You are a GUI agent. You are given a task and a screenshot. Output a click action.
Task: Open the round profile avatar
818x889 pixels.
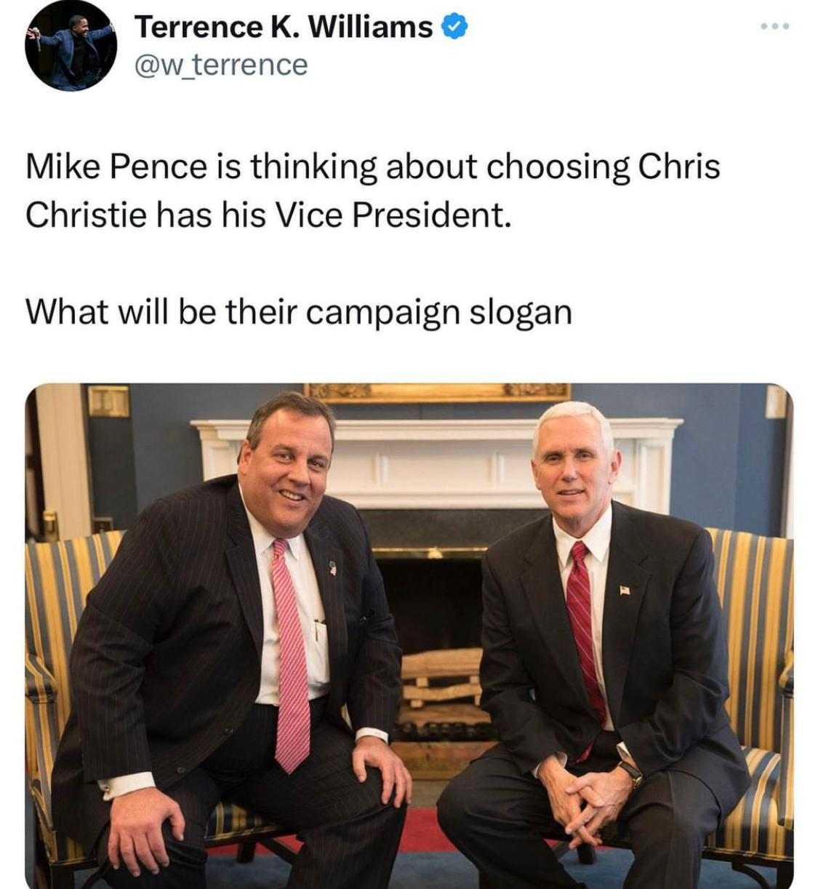71,46
